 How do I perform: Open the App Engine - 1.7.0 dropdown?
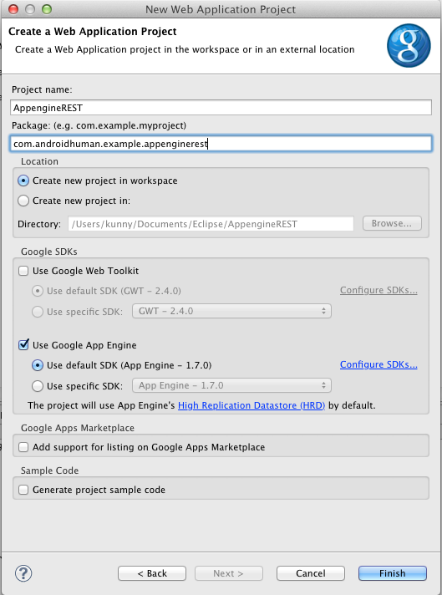231,385
